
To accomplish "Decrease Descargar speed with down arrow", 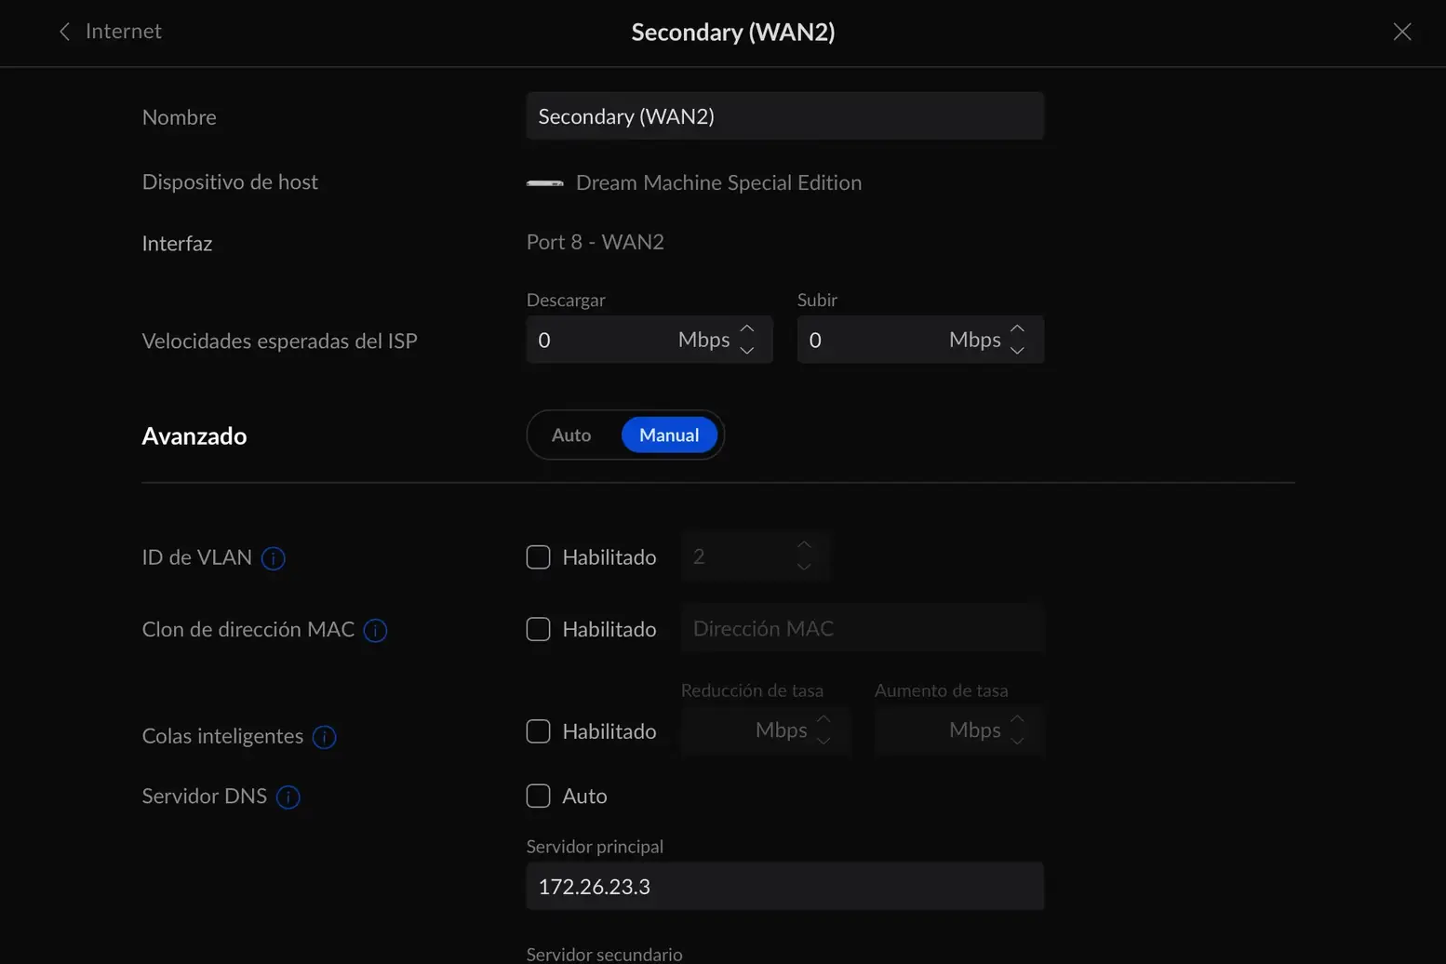I will point(747,351).
